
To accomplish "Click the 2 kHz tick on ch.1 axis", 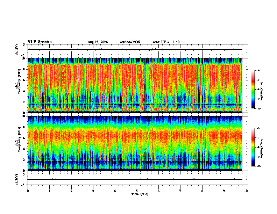I will pos(24,102).
